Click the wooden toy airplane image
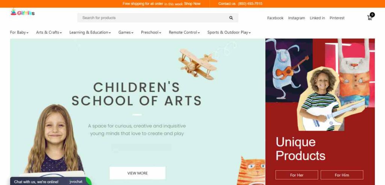 pos(198,64)
